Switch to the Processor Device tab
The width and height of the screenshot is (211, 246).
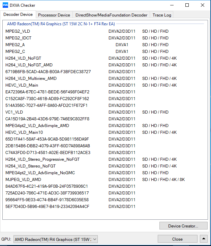pyautogui.click(x=54, y=15)
